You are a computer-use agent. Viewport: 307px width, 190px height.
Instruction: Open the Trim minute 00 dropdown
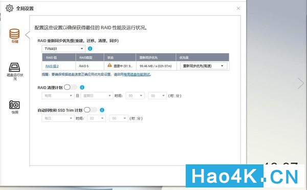click(x=119, y=118)
